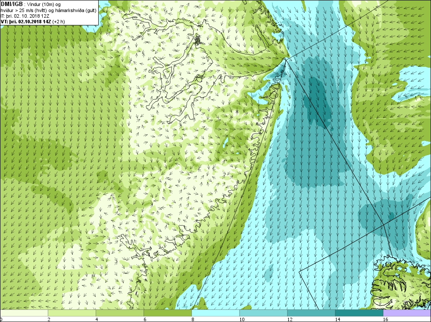Click the scale label '10'
431x322 pixels.
pyautogui.click(x=242, y=319)
